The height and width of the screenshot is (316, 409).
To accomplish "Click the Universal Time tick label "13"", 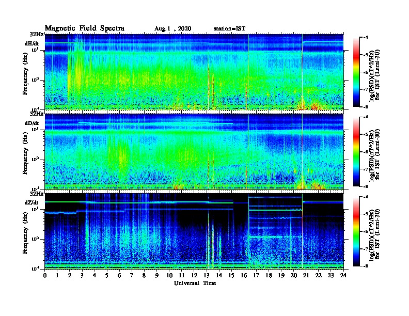I will tap(207, 276).
